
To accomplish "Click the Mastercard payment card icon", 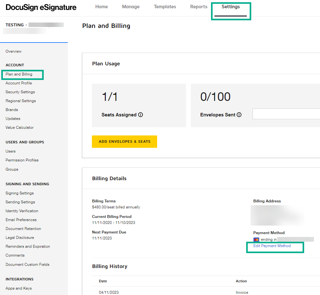I will coord(256,239).
